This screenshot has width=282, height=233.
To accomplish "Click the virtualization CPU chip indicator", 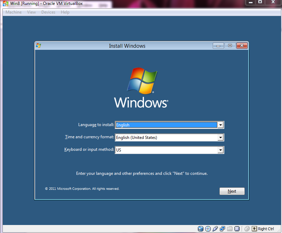I will tap(237, 229).
